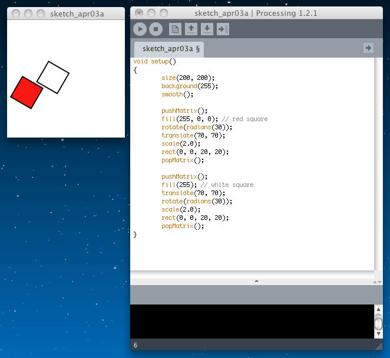Click the console scrollbar up arrow
The image size is (390, 358).
(x=378, y=309)
